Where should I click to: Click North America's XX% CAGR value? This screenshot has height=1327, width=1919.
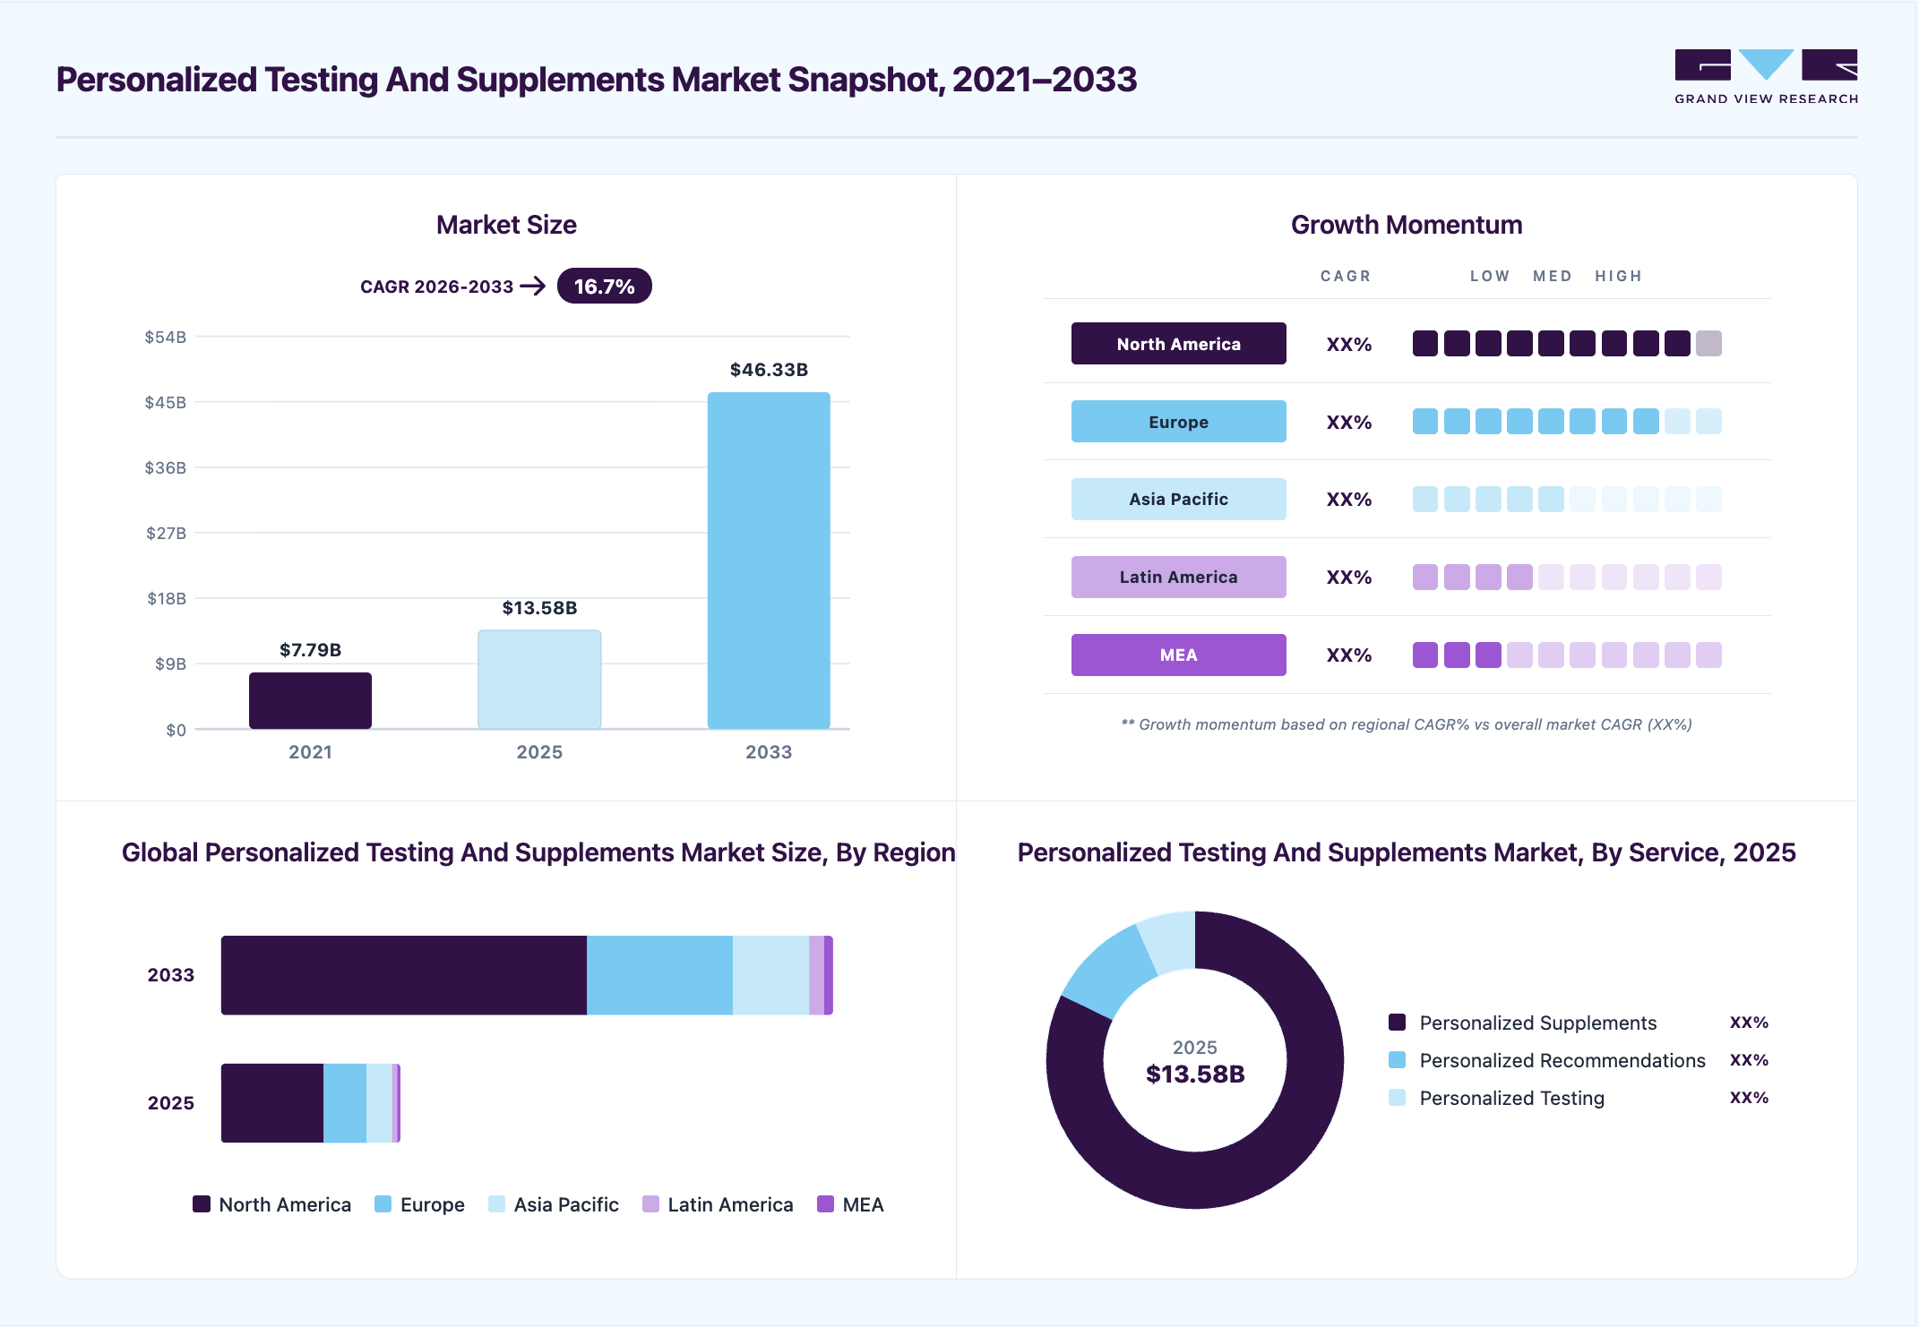tap(1348, 345)
